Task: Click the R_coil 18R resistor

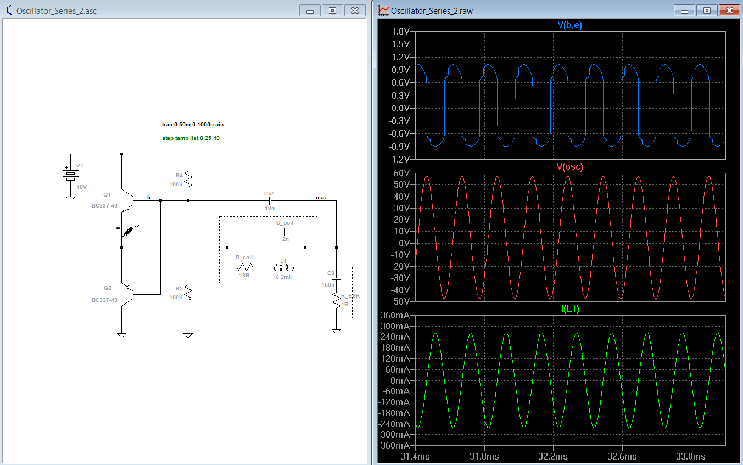Action: tap(244, 267)
